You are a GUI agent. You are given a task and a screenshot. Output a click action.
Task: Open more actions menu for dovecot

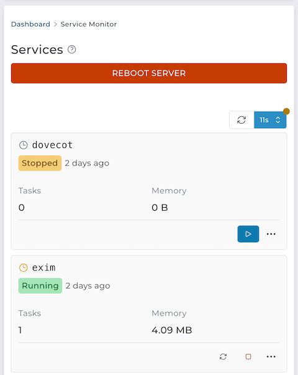271,234
